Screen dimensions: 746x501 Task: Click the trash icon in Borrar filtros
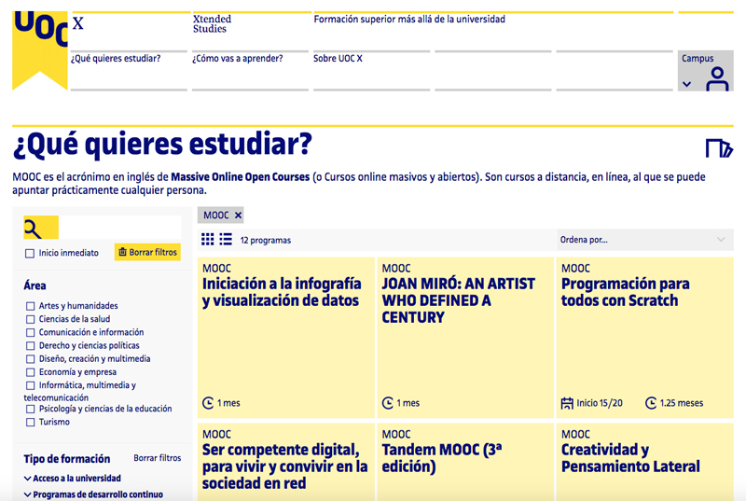(x=123, y=253)
